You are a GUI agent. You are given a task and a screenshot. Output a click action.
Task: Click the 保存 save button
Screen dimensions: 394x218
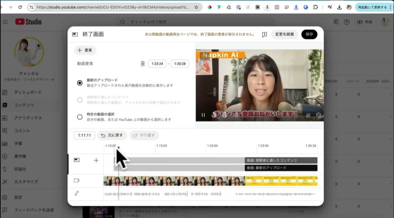coord(309,35)
